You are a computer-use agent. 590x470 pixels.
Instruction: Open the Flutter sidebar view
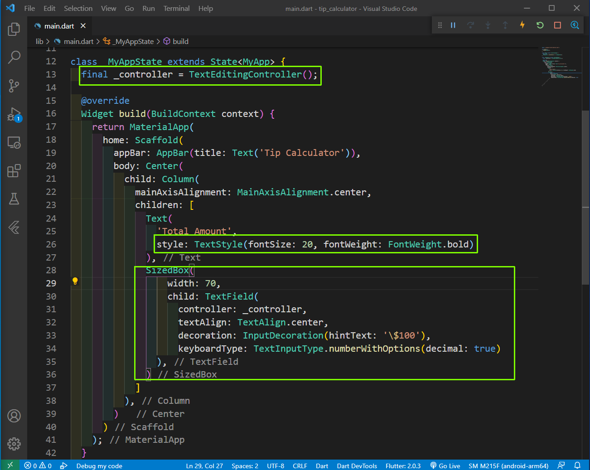tap(14, 227)
